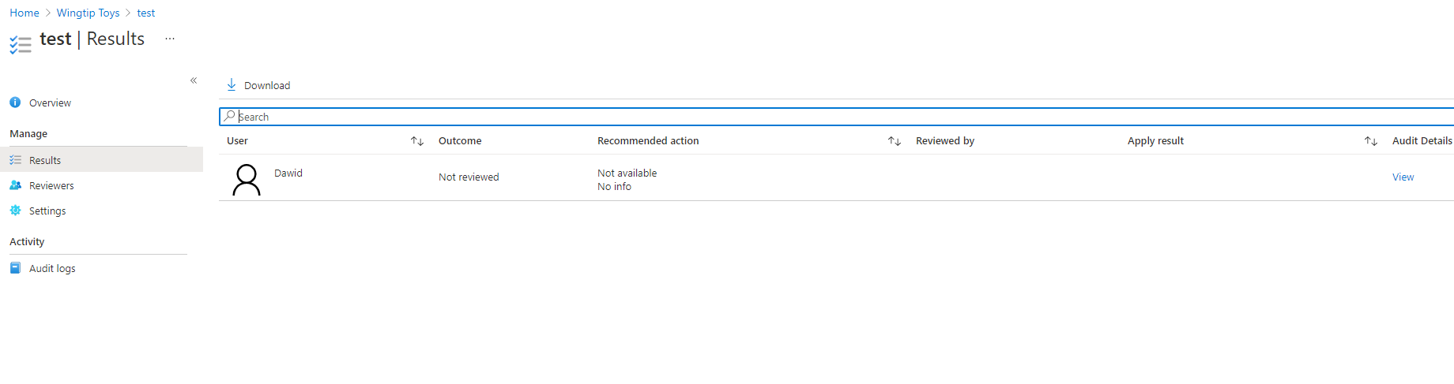The width and height of the screenshot is (1454, 384).
Task: Sort by Apply result column arrows
Action: (1371, 141)
